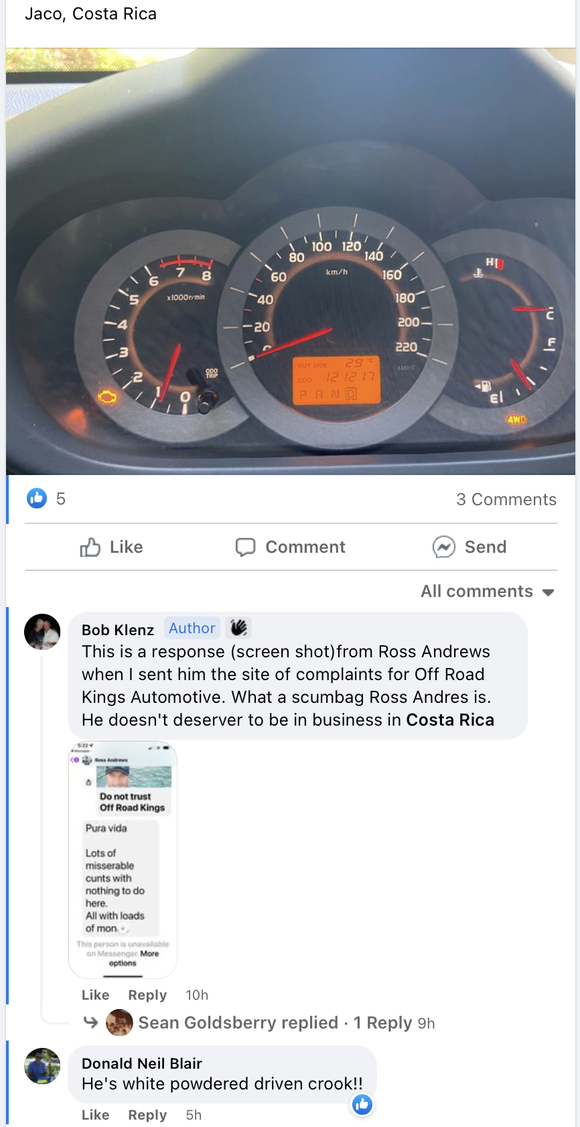Open the Costa Rica bold link in comment

(x=450, y=720)
